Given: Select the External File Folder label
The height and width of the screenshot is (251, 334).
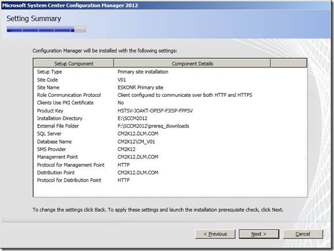Looking at the screenshot, I should (58, 126).
